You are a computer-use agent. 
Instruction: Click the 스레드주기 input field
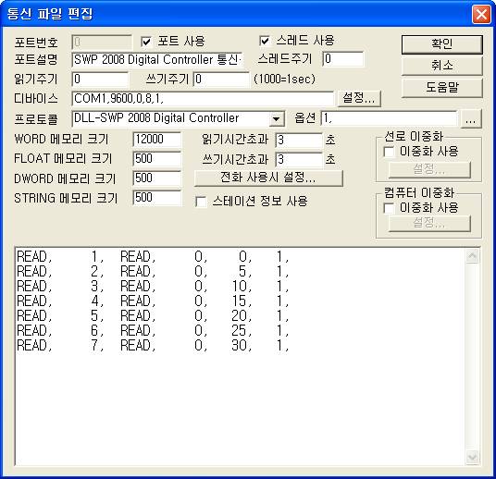click(x=343, y=59)
